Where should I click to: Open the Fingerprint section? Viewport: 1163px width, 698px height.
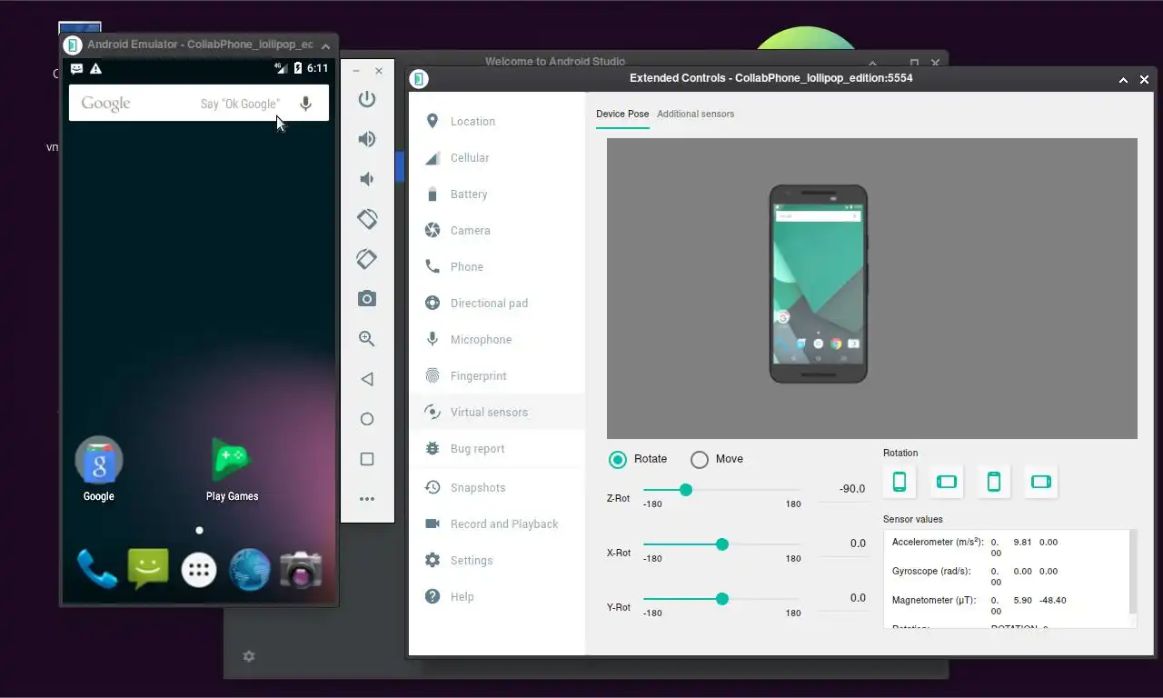tap(497, 376)
